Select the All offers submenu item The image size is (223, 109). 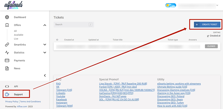click(15, 31)
